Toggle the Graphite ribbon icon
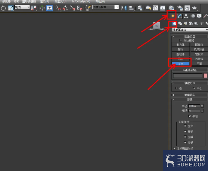 [x=148, y=8]
